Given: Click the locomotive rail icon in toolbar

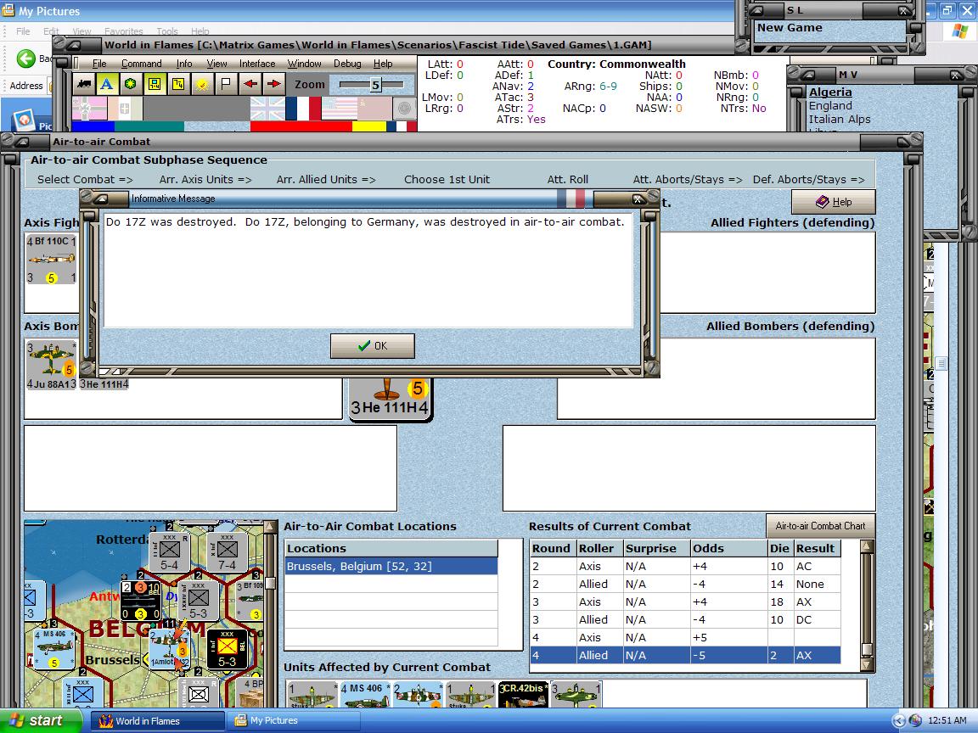Looking at the screenshot, I should 83,84.
